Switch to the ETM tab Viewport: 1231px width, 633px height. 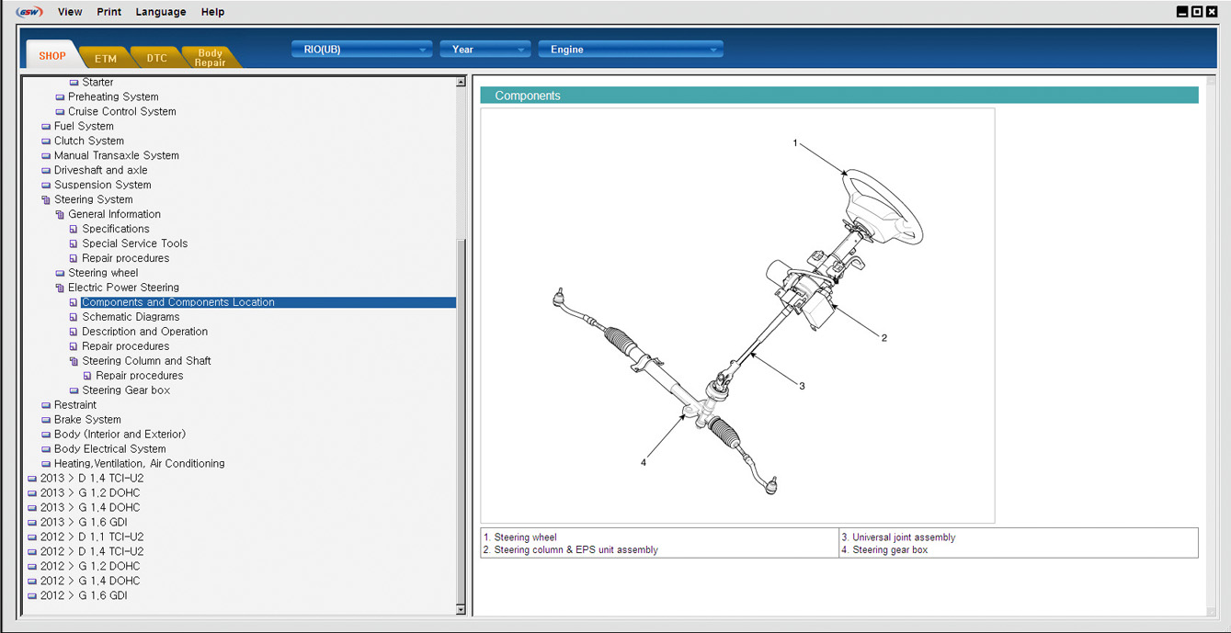[105, 58]
